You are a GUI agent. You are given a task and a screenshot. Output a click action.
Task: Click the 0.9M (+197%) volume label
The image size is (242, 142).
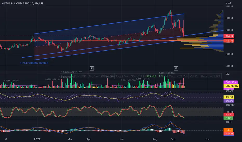tap(128, 80)
